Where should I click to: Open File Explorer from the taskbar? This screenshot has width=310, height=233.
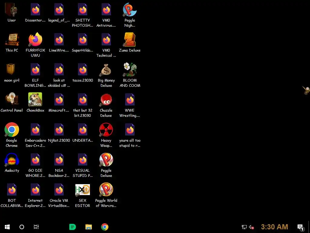pos(89,227)
